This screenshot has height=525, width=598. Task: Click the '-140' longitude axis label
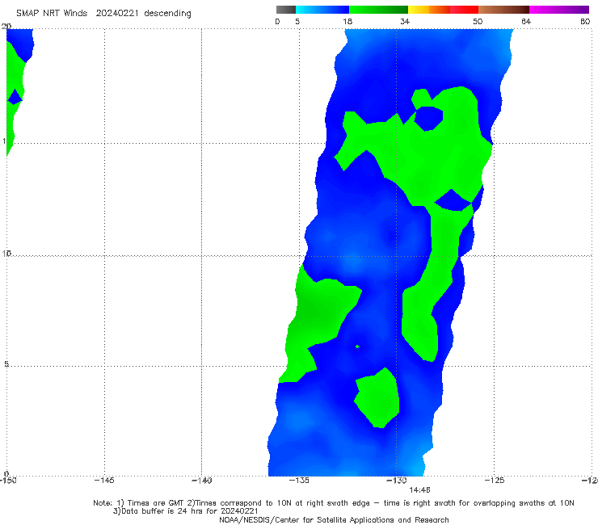point(201,481)
